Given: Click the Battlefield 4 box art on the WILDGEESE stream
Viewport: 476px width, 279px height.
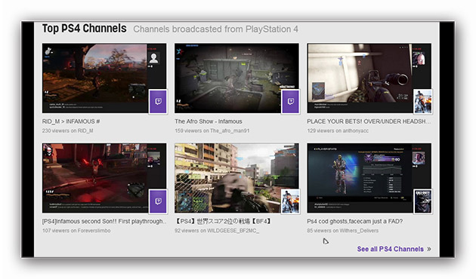Looking at the screenshot, I should 291,201.
